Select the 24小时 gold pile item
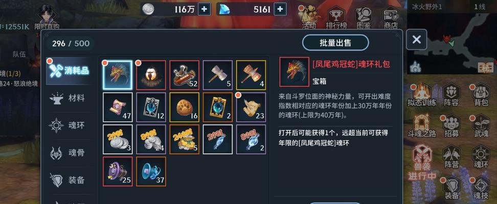 184,139
